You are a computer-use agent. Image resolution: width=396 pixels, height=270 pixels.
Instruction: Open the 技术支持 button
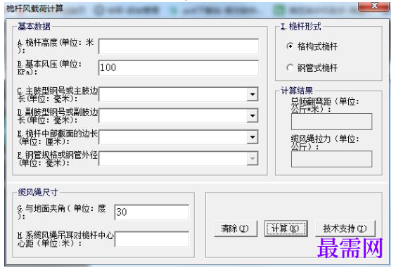tap(345, 229)
